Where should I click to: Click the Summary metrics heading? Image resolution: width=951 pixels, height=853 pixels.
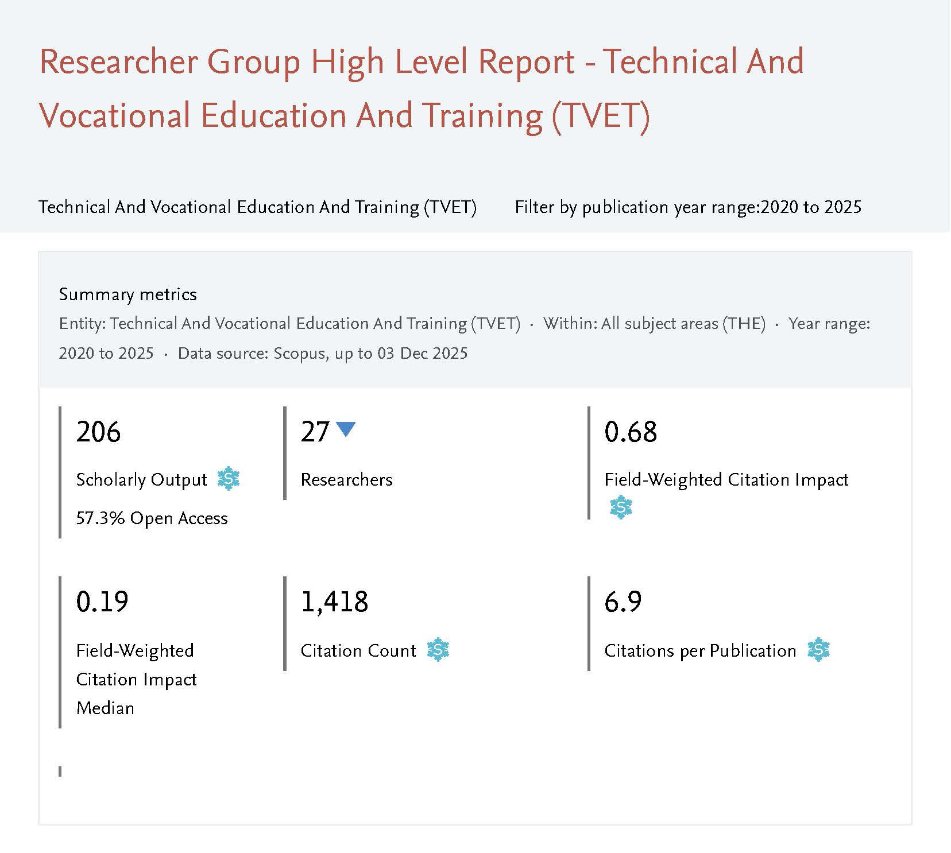[x=127, y=294]
